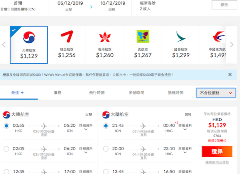The width and height of the screenshot is (240, 174).
Task: Expand 詳細資料 for the 21:45 return flight
Action: (186, 128)
